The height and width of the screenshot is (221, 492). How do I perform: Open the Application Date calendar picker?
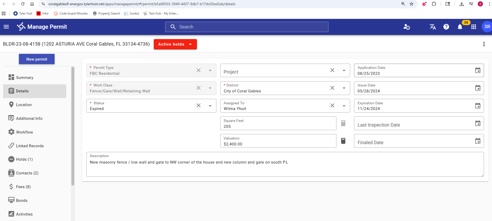tap(478, 70)
